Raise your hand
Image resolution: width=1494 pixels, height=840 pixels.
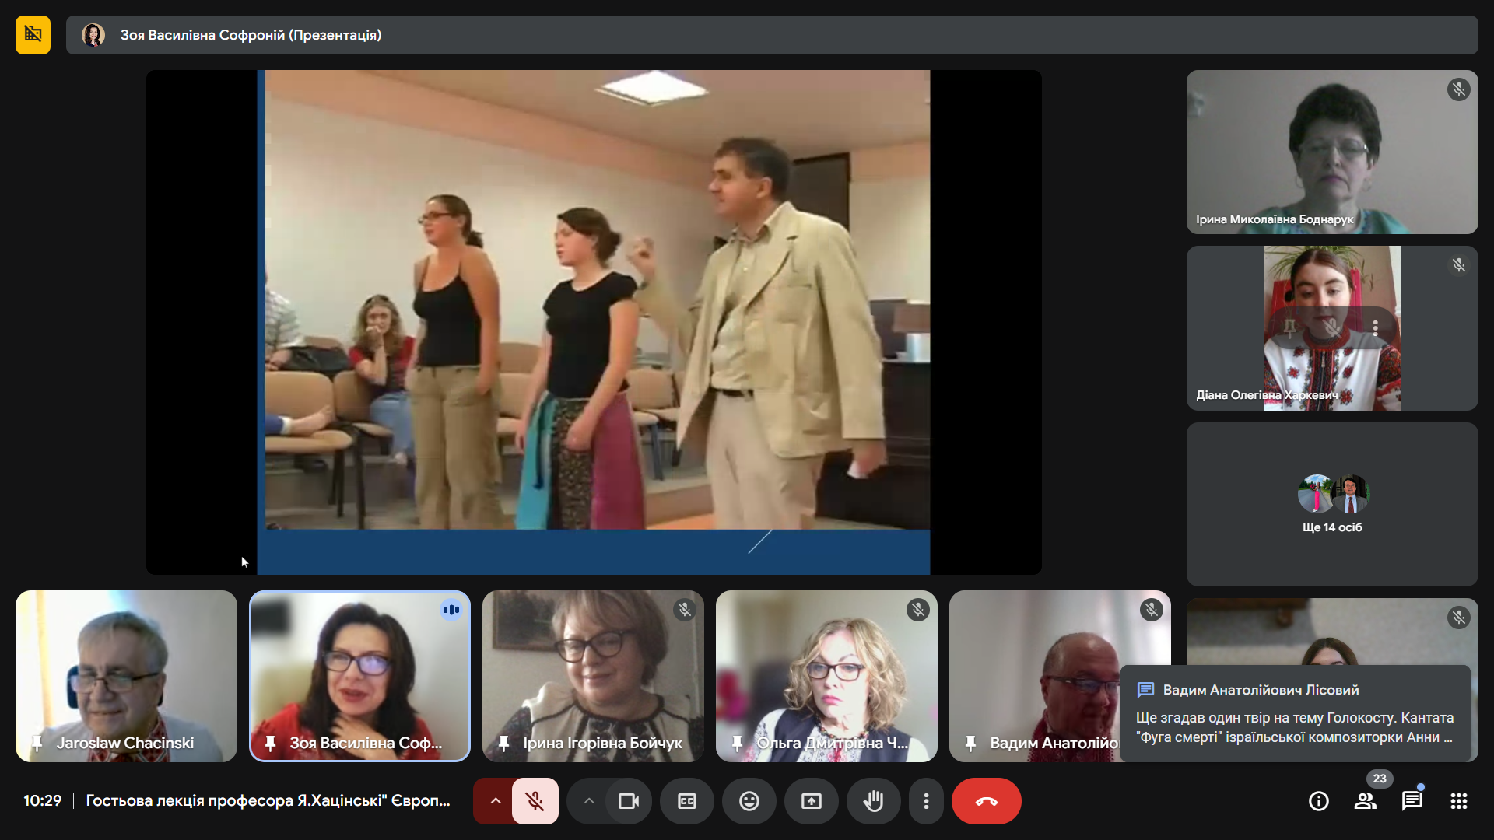click(874, 801)
